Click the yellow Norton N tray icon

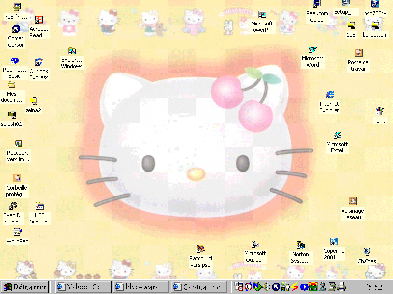pos(256,286)
